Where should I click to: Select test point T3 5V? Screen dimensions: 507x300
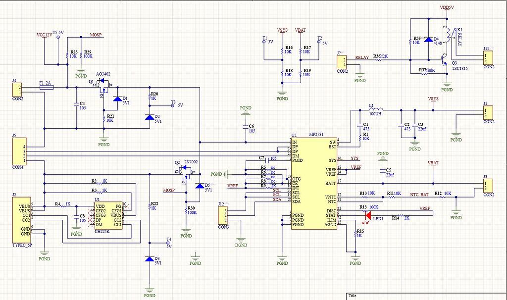pyautogui.click(x=173, y=105)
